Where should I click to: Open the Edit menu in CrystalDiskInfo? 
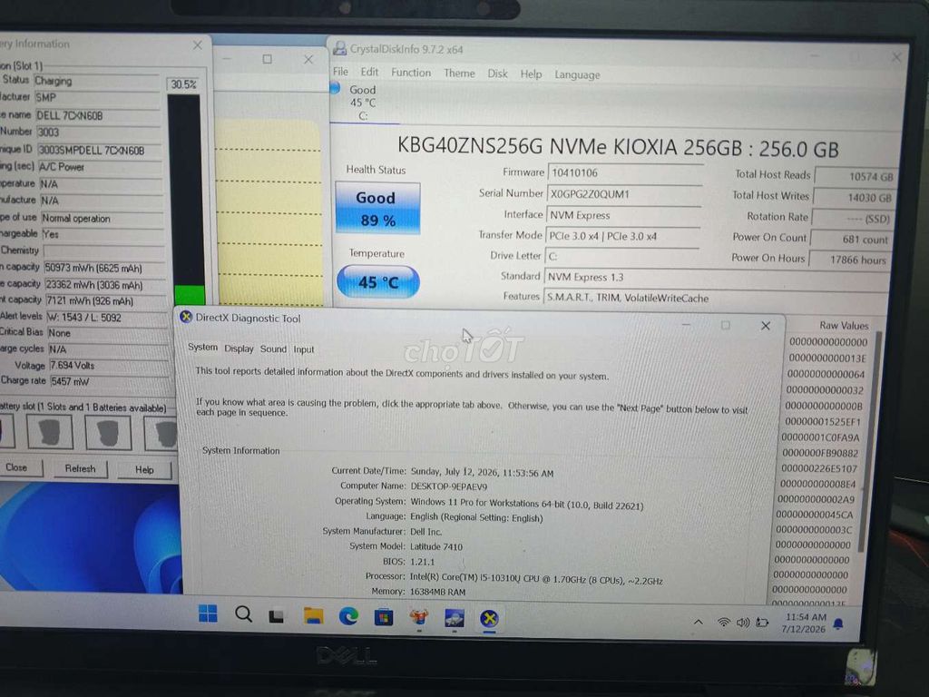coord(369,72)
